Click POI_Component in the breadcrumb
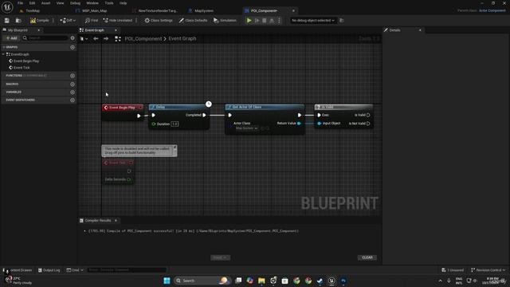Image resolution: width=510 pixels, height=287 pixels. point(143,39)
